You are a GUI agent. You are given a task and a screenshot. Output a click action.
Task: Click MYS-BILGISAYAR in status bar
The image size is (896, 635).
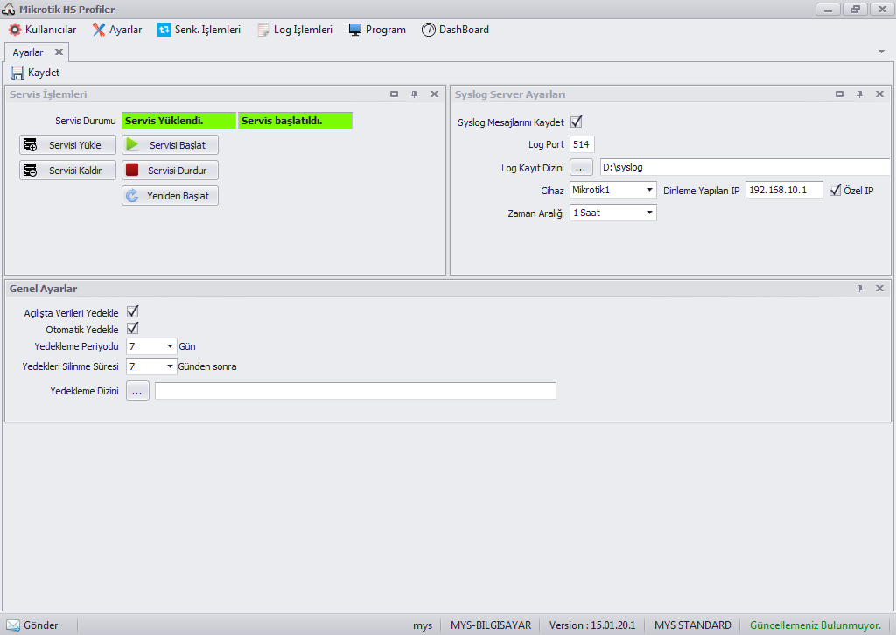[491, 625]
